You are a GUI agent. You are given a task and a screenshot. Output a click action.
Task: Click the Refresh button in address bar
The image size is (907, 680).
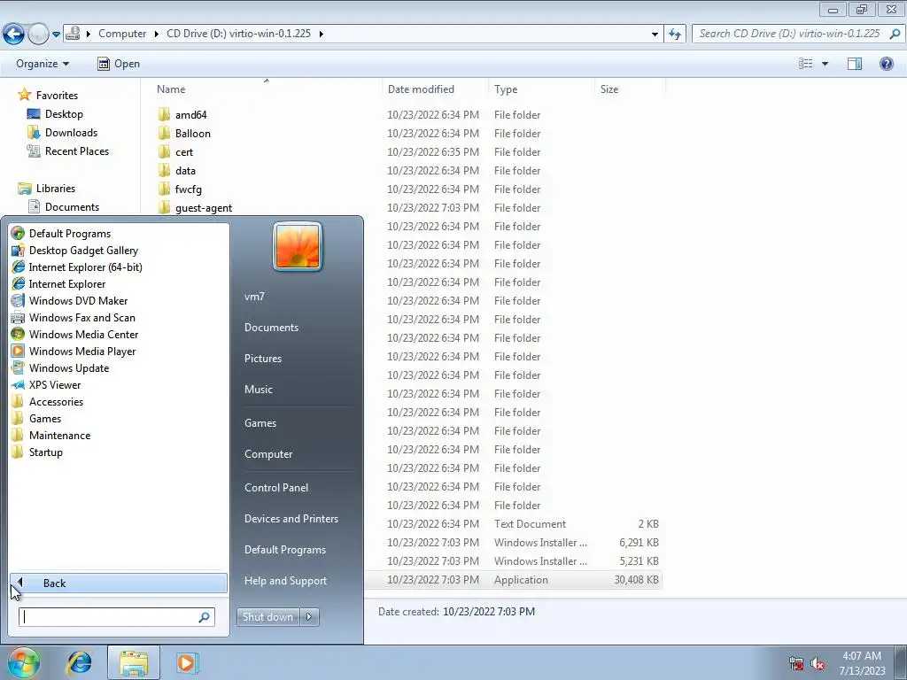click(x=674, y=34)
